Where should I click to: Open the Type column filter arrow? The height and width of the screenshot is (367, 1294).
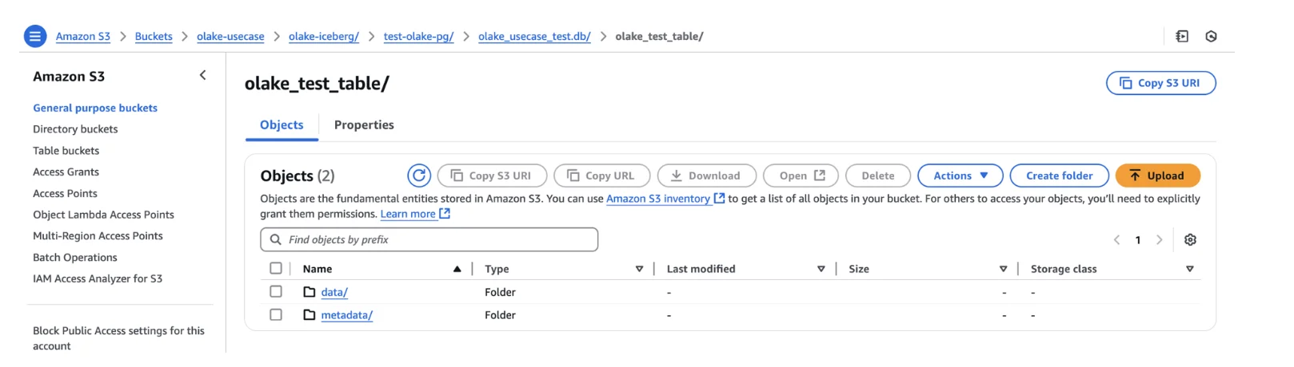639,269
